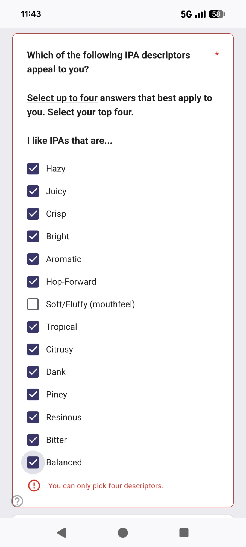Screen dimensions: 246x547
Task: Untick the Tropical checkbox
Action: coord(33,327)
